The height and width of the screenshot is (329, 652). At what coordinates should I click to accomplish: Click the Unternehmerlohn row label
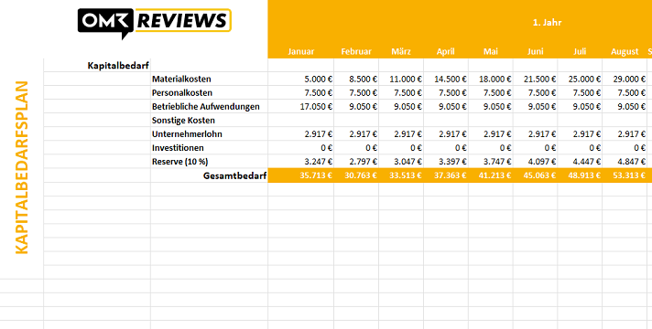tap(187, 134)
